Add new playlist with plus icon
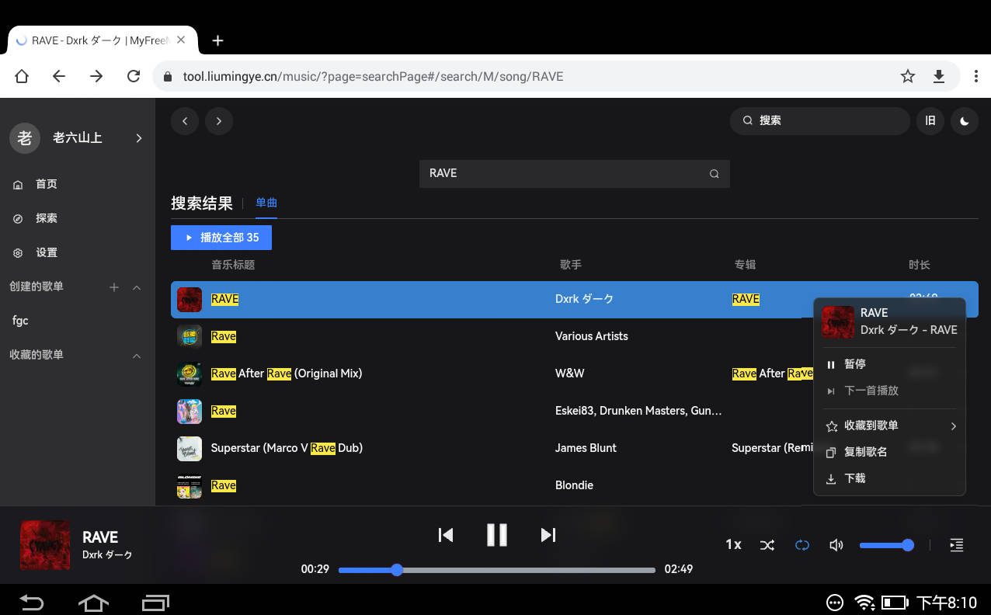The height and width of the screenshot is (615, 991). coord(114,287)
